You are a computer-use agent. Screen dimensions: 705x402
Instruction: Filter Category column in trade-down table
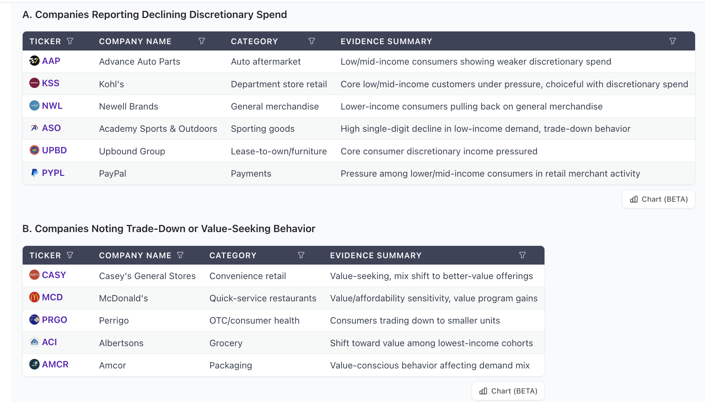301,255
